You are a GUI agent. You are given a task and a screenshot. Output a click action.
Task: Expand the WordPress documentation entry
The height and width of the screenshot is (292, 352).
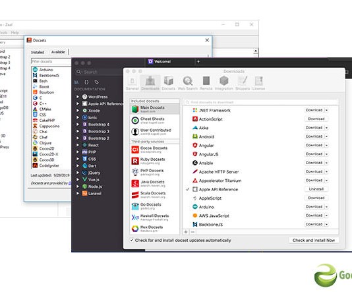(x=77, y=97)
